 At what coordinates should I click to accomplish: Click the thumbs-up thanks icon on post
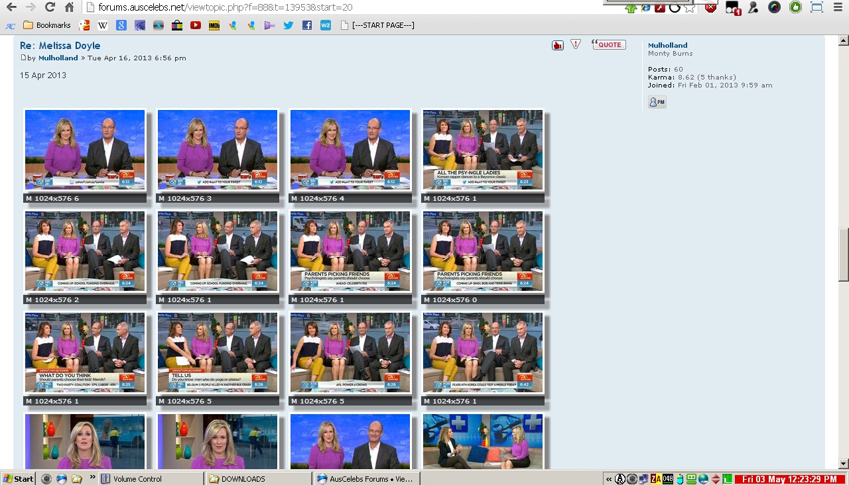coord(557,45)
